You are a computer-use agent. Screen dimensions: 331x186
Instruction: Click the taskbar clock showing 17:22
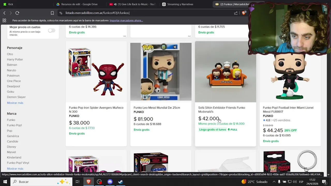(312, 182)
